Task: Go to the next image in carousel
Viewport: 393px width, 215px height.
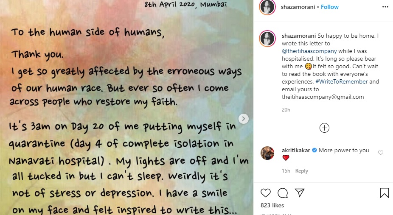Action: point(243,119)
